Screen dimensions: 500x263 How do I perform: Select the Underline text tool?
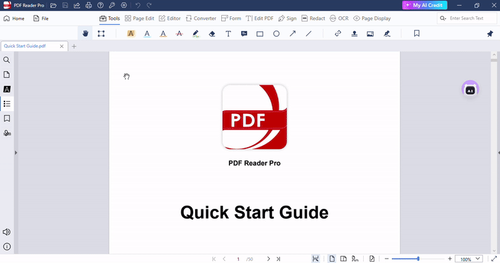147,34
